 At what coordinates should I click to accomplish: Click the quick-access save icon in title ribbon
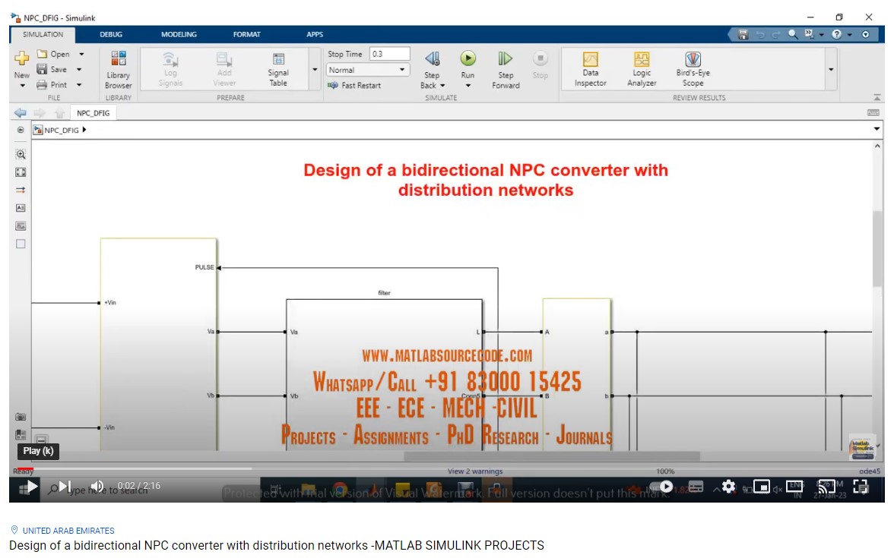click(x=743, y=34)
